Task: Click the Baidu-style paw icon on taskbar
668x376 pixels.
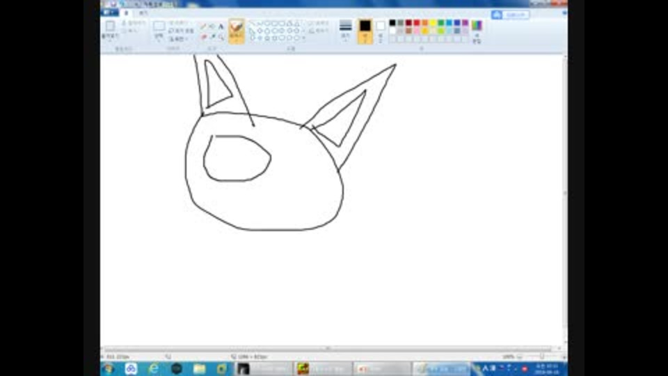Action: coord(131,368)
